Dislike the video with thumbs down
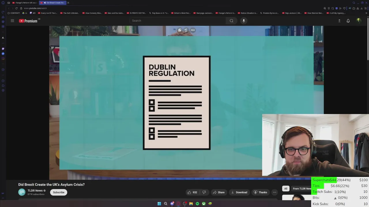 tap(204, 192)
